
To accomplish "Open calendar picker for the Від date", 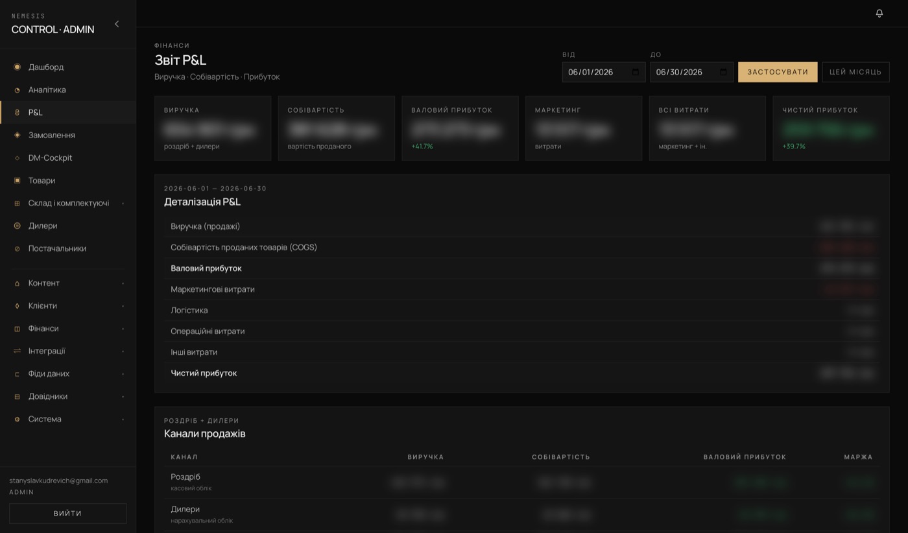I will pos(636,72).
